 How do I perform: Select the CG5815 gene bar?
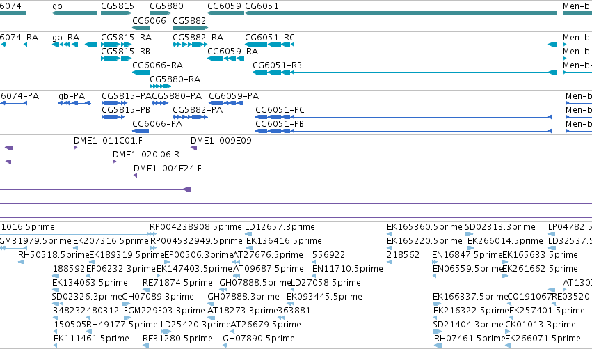pos(116,13)
